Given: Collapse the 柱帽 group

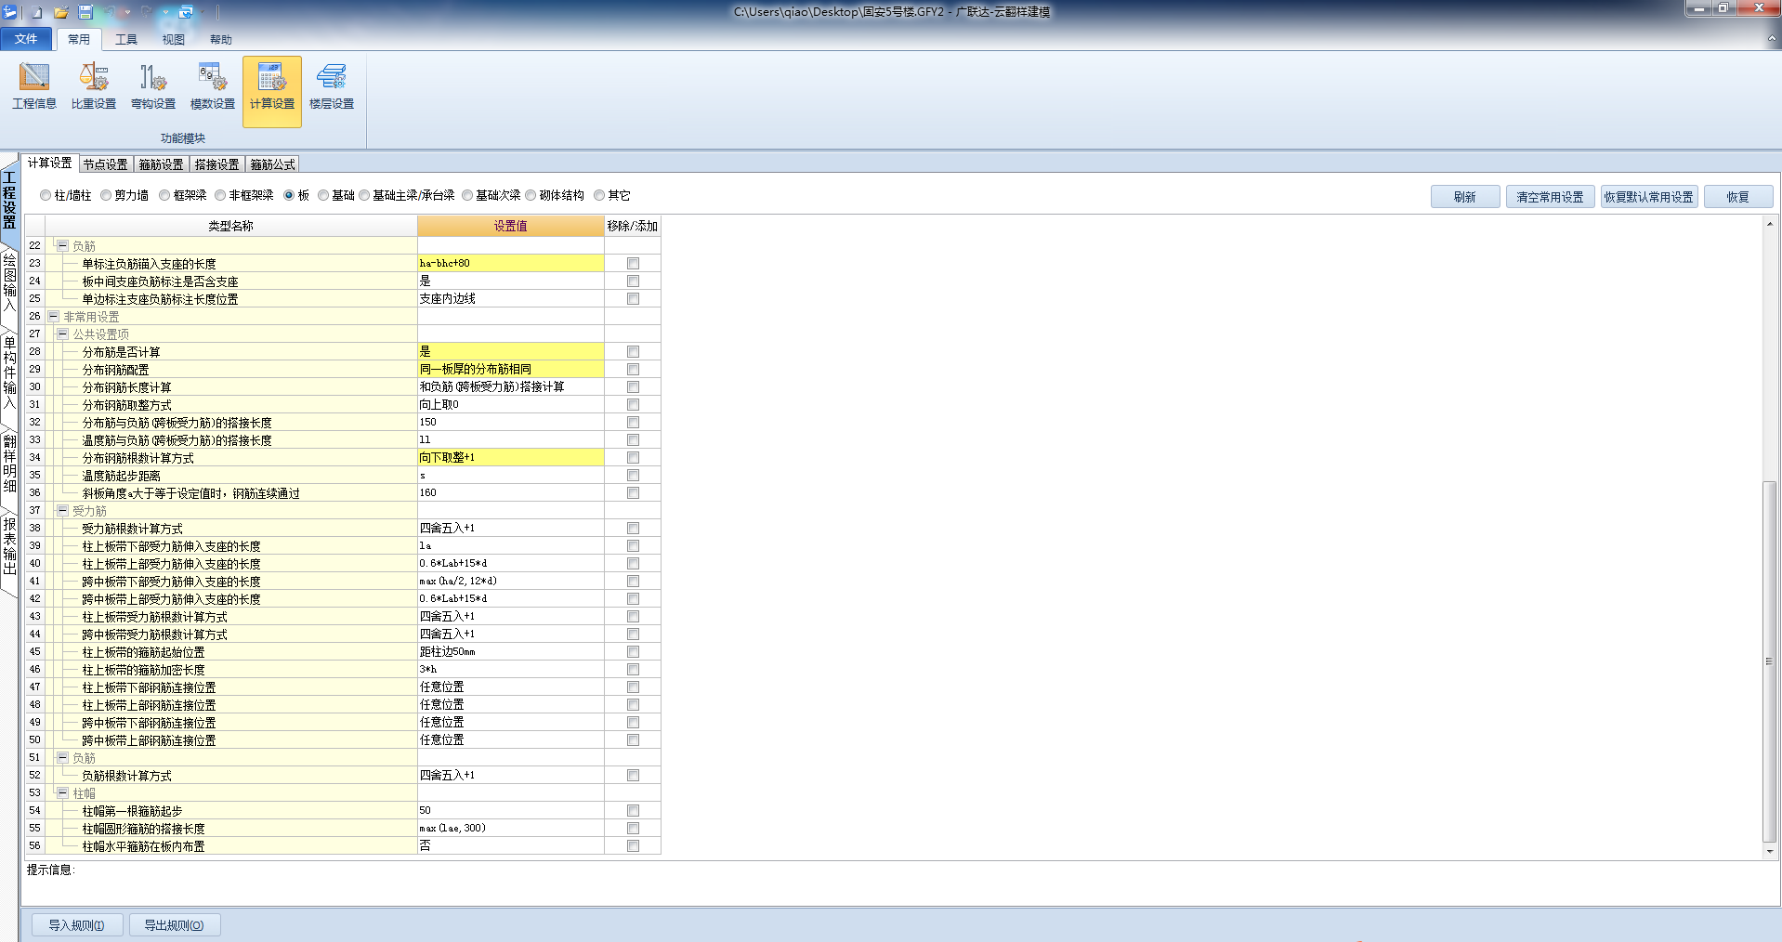Looking at the screenshot, I should (x=63, y=792).
